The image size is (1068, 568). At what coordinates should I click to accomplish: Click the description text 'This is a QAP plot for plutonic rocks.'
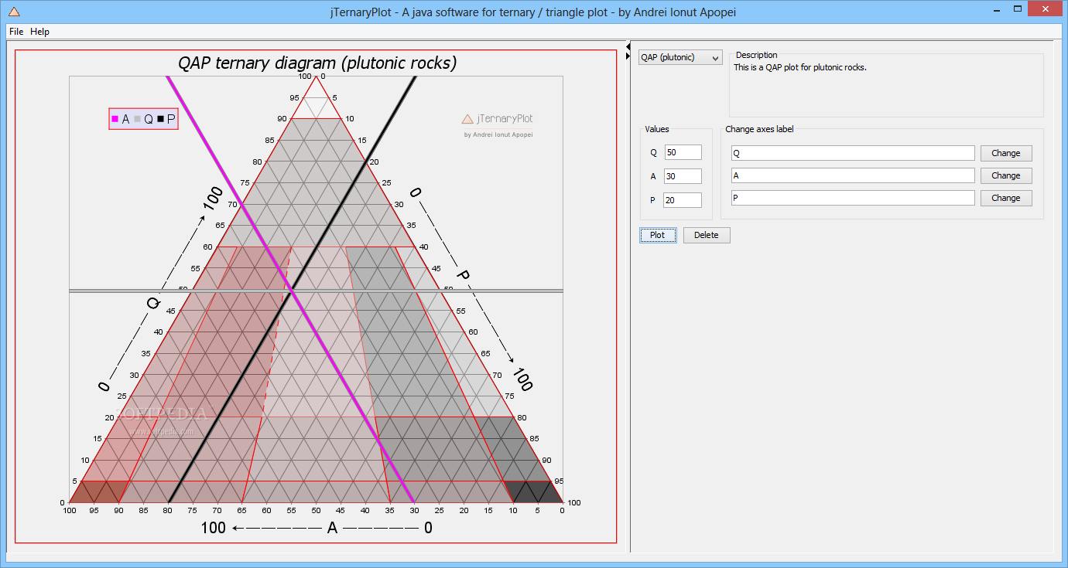[x=800, y=67]
